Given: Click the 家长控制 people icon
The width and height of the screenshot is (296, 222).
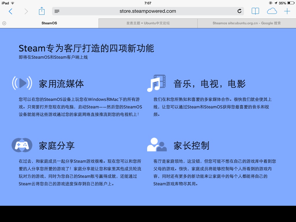Looking at the screenshot, I should [x=157, y=145].
